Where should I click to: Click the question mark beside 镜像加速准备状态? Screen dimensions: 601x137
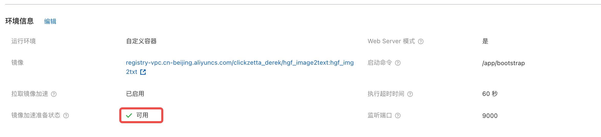click(x=66, y=116)
